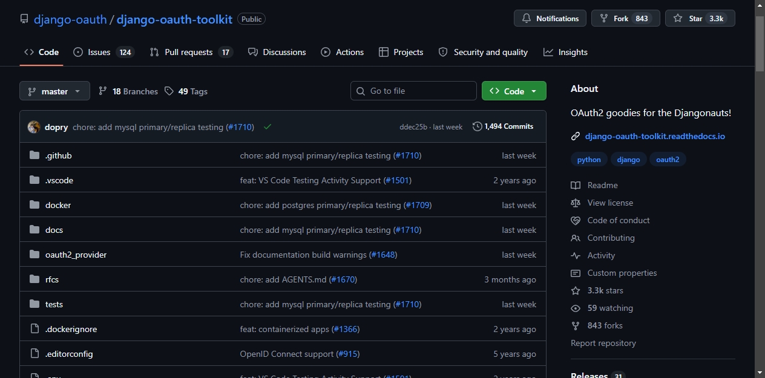Click the book icon next to Readme

(x=576, y=185)
